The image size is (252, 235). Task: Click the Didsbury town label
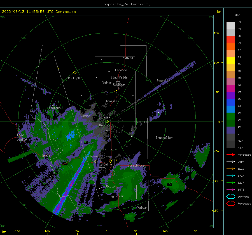pyautogui.click(x=106, y=125)
